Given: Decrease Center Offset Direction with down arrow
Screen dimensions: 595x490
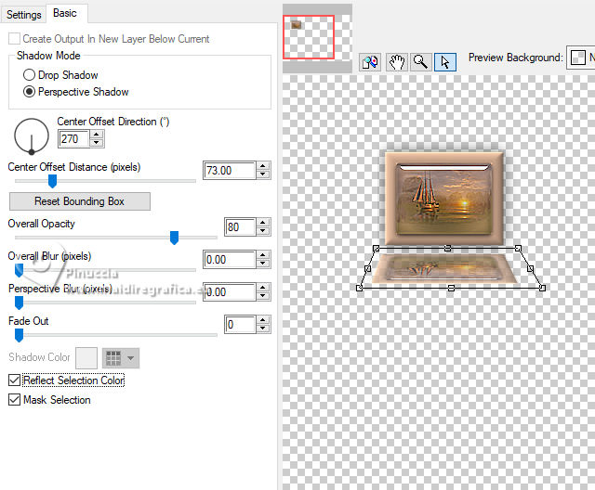Looking at the screenshot, I should [97, 143].
